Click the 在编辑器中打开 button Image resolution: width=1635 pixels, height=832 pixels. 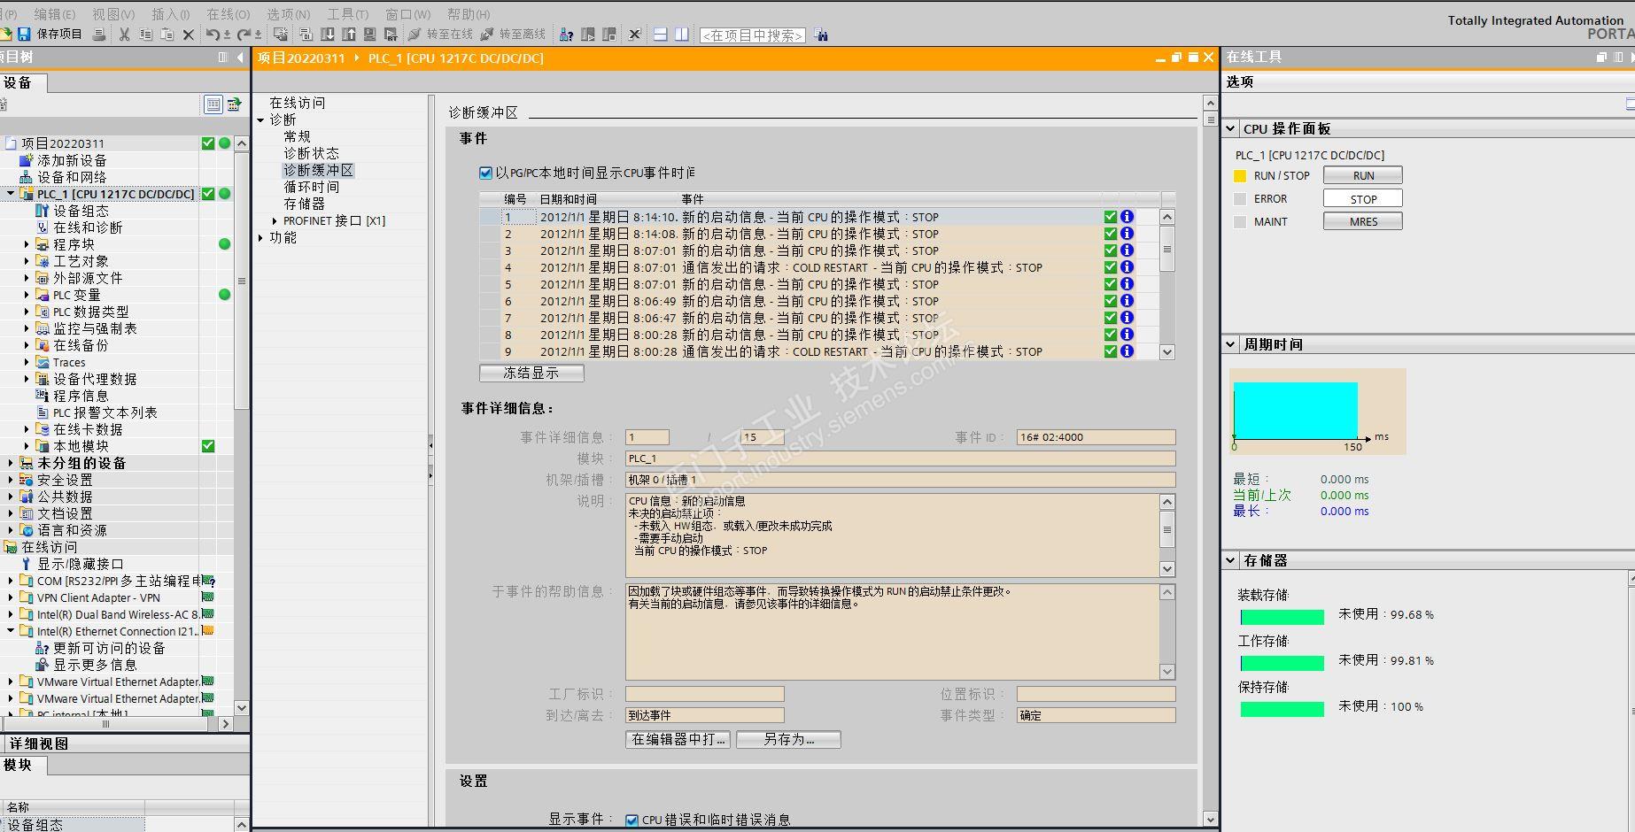tap(678, 739)
